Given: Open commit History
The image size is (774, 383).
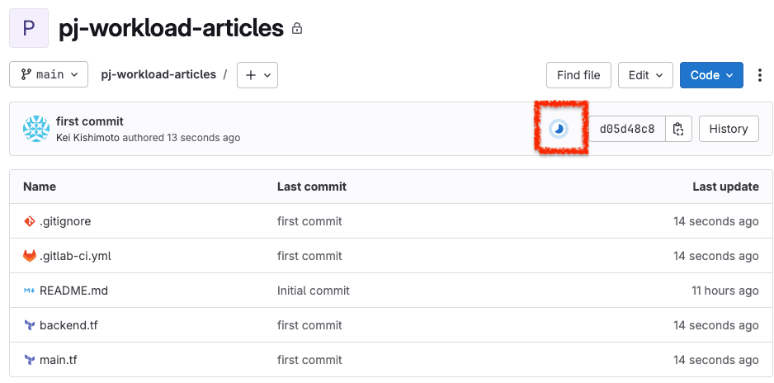Looking at the screenshot, I should pyautogui.click(x=729, y=129).
